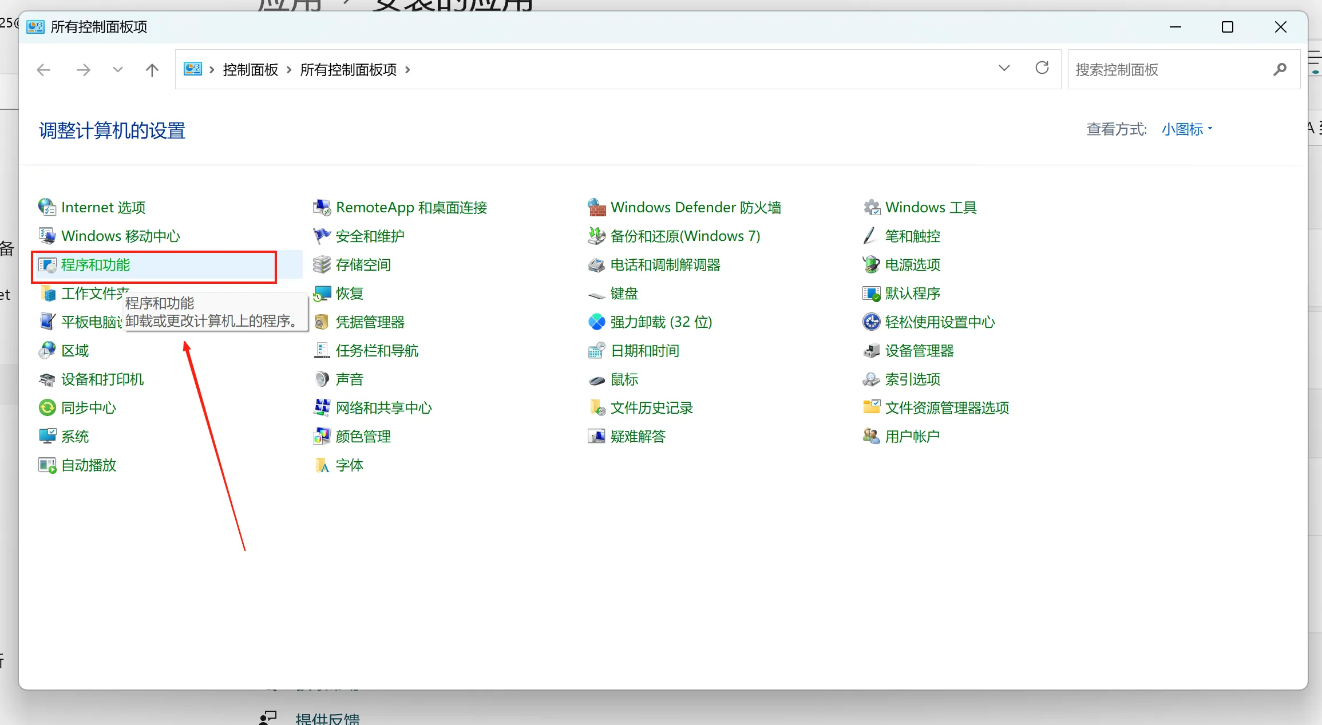Click the Troubleshooting icon
The height and width of the screenshot is (725, 1322).
point(596,436)
